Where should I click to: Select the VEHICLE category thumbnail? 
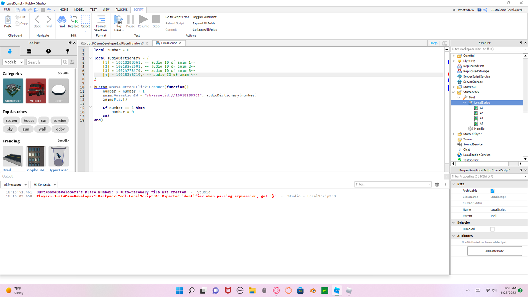tap(36, 91)
